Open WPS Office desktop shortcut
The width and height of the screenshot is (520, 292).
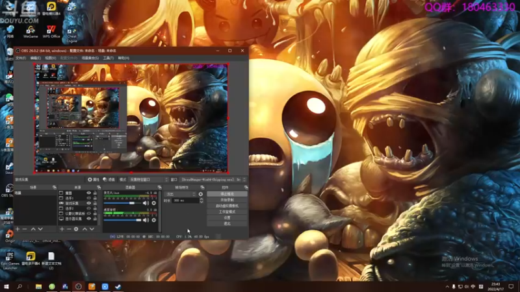click(x=51, y=32)
